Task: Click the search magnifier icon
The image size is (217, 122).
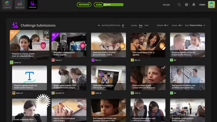Action: 179,5
